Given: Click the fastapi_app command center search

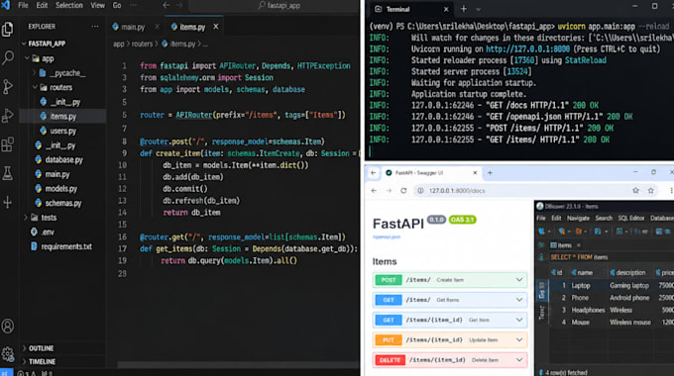Looking at the screenshot, I should click(x=279, y=6).
